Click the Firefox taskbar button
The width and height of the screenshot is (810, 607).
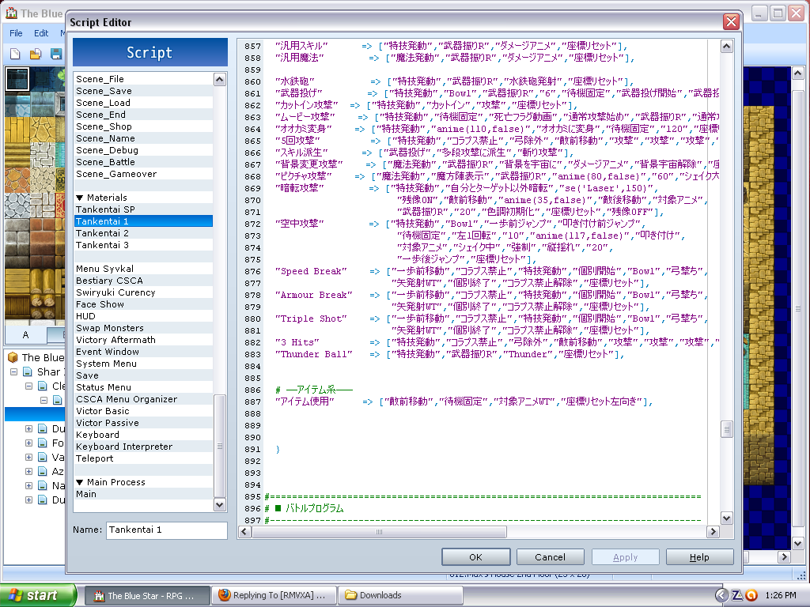click(x=274, y=595)
